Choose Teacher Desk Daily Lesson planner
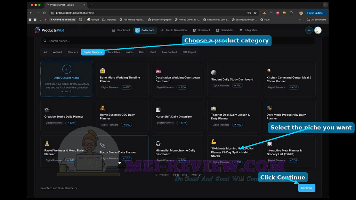This screenshot has height=200, width=356. pyautogui.click(x=233, y=116)
